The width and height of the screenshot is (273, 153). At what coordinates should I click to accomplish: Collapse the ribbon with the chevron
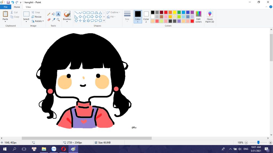(266, 7)
